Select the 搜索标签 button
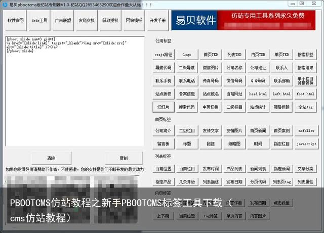 305,55
